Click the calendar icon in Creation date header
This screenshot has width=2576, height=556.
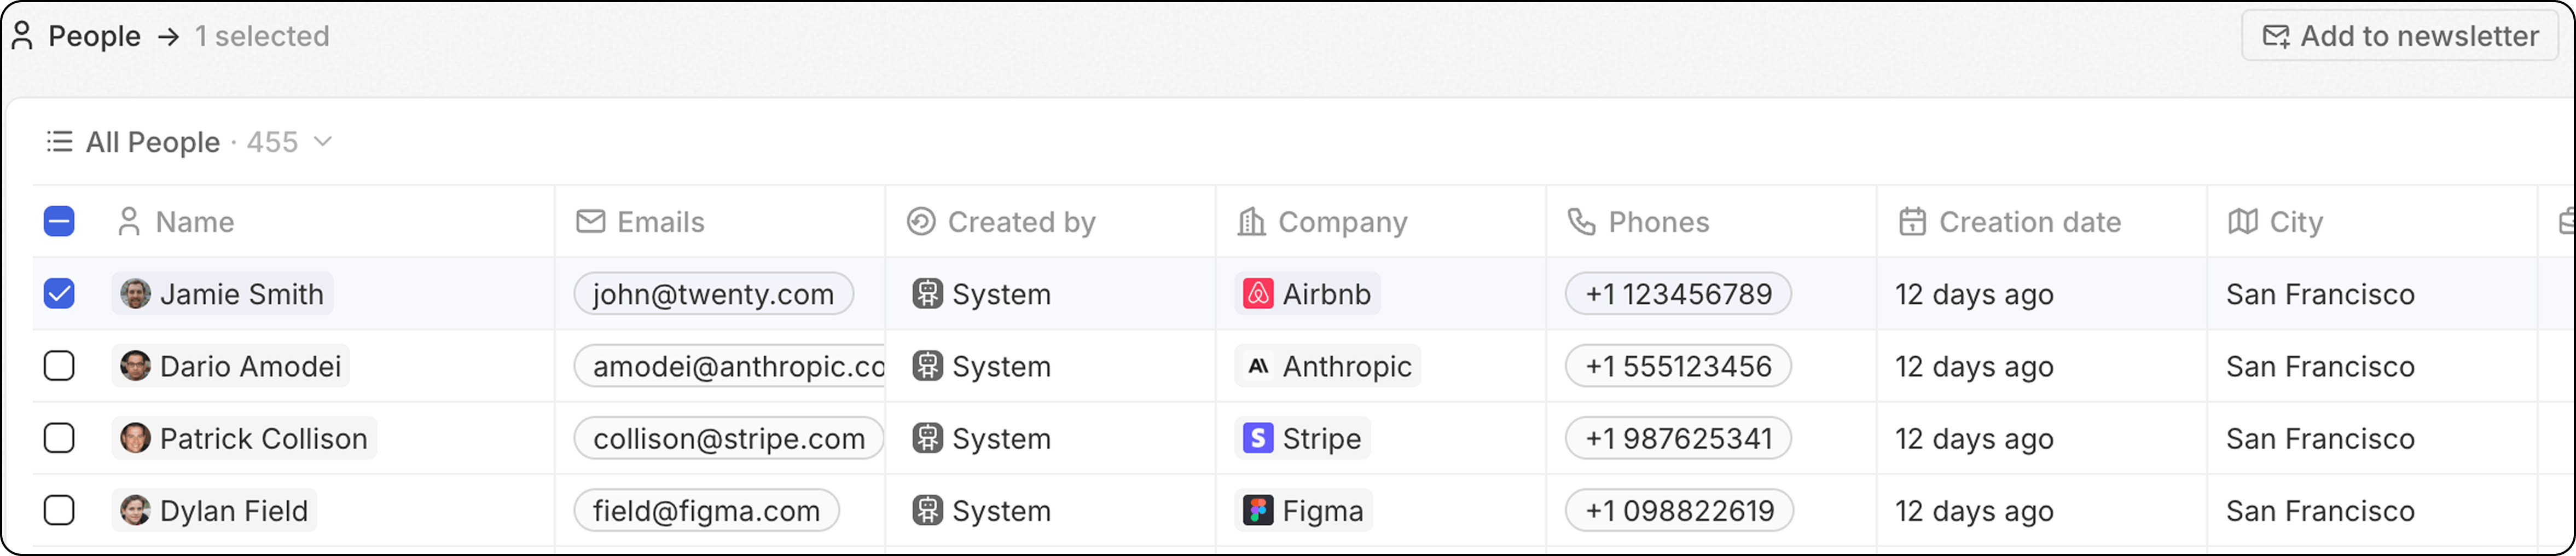[1912, 221]
